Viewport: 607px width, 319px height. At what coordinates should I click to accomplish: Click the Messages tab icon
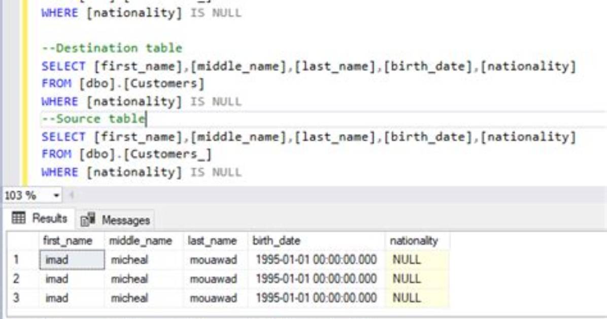[87, 220]
